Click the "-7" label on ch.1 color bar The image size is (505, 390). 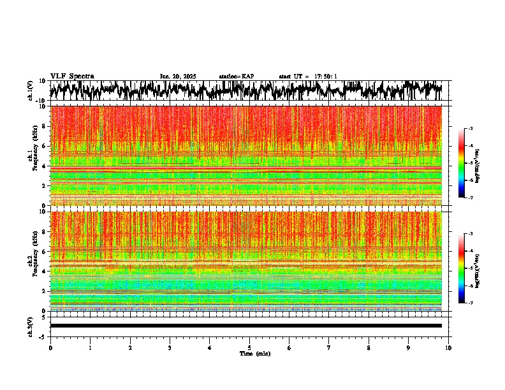point(471,198)
